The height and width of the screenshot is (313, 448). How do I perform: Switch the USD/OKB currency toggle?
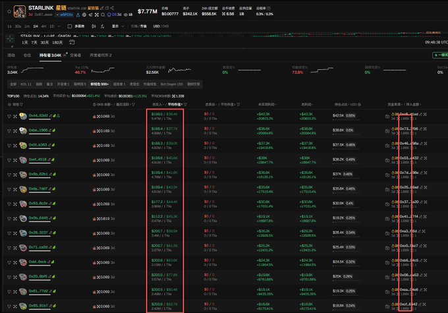pos(161,26)
